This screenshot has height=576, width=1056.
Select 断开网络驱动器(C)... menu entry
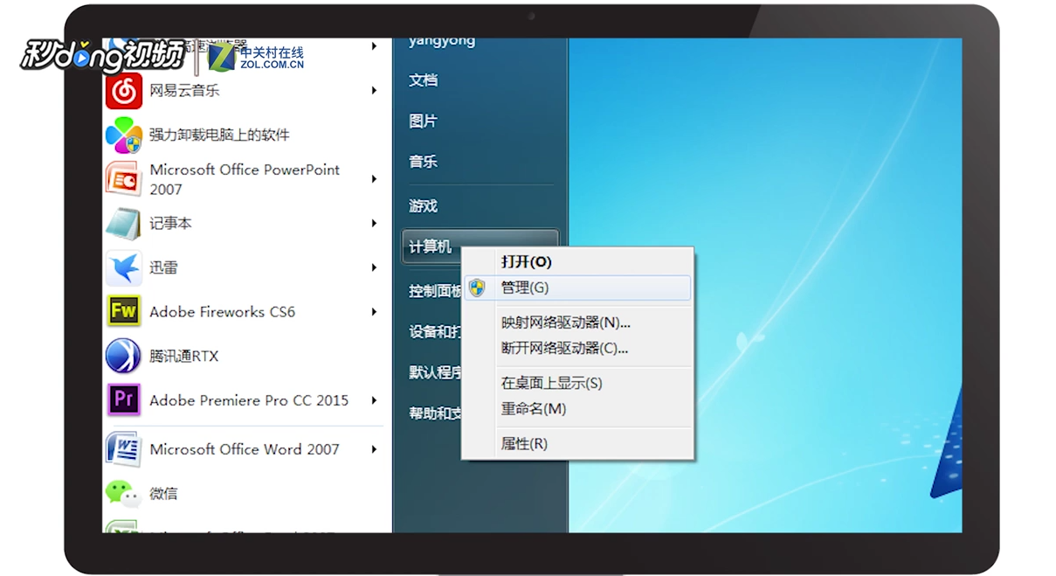(x=577, y=348)
